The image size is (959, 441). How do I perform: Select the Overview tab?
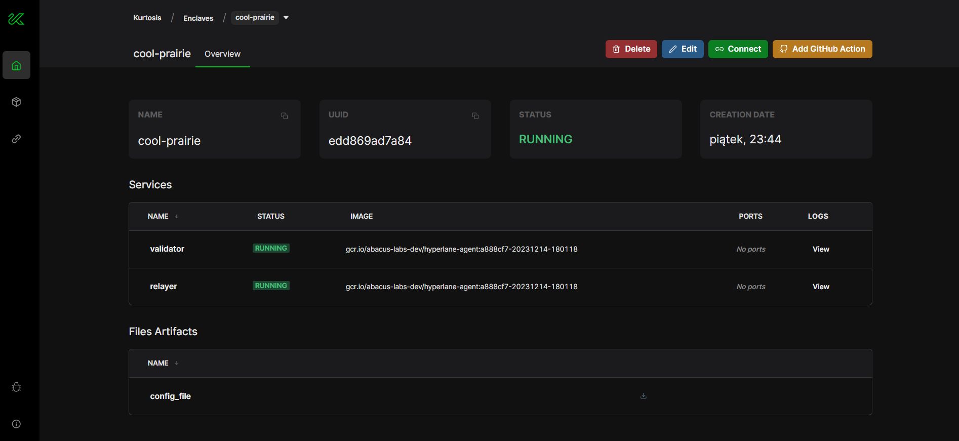[222, 54]
